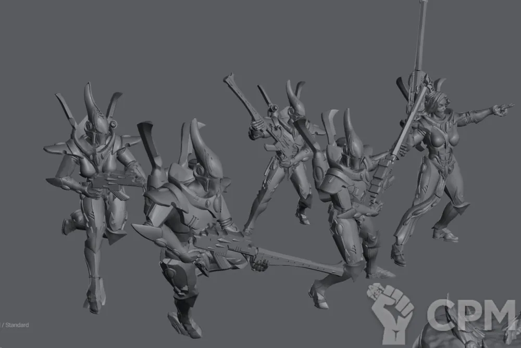Image resolution: width=521 pixels, height=348 pixels.
Task: Click the raised fist logo icon
Action: pyautogui.click(x=392, y=313)
